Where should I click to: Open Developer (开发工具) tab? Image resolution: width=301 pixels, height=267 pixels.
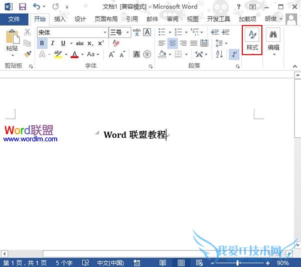218,19
